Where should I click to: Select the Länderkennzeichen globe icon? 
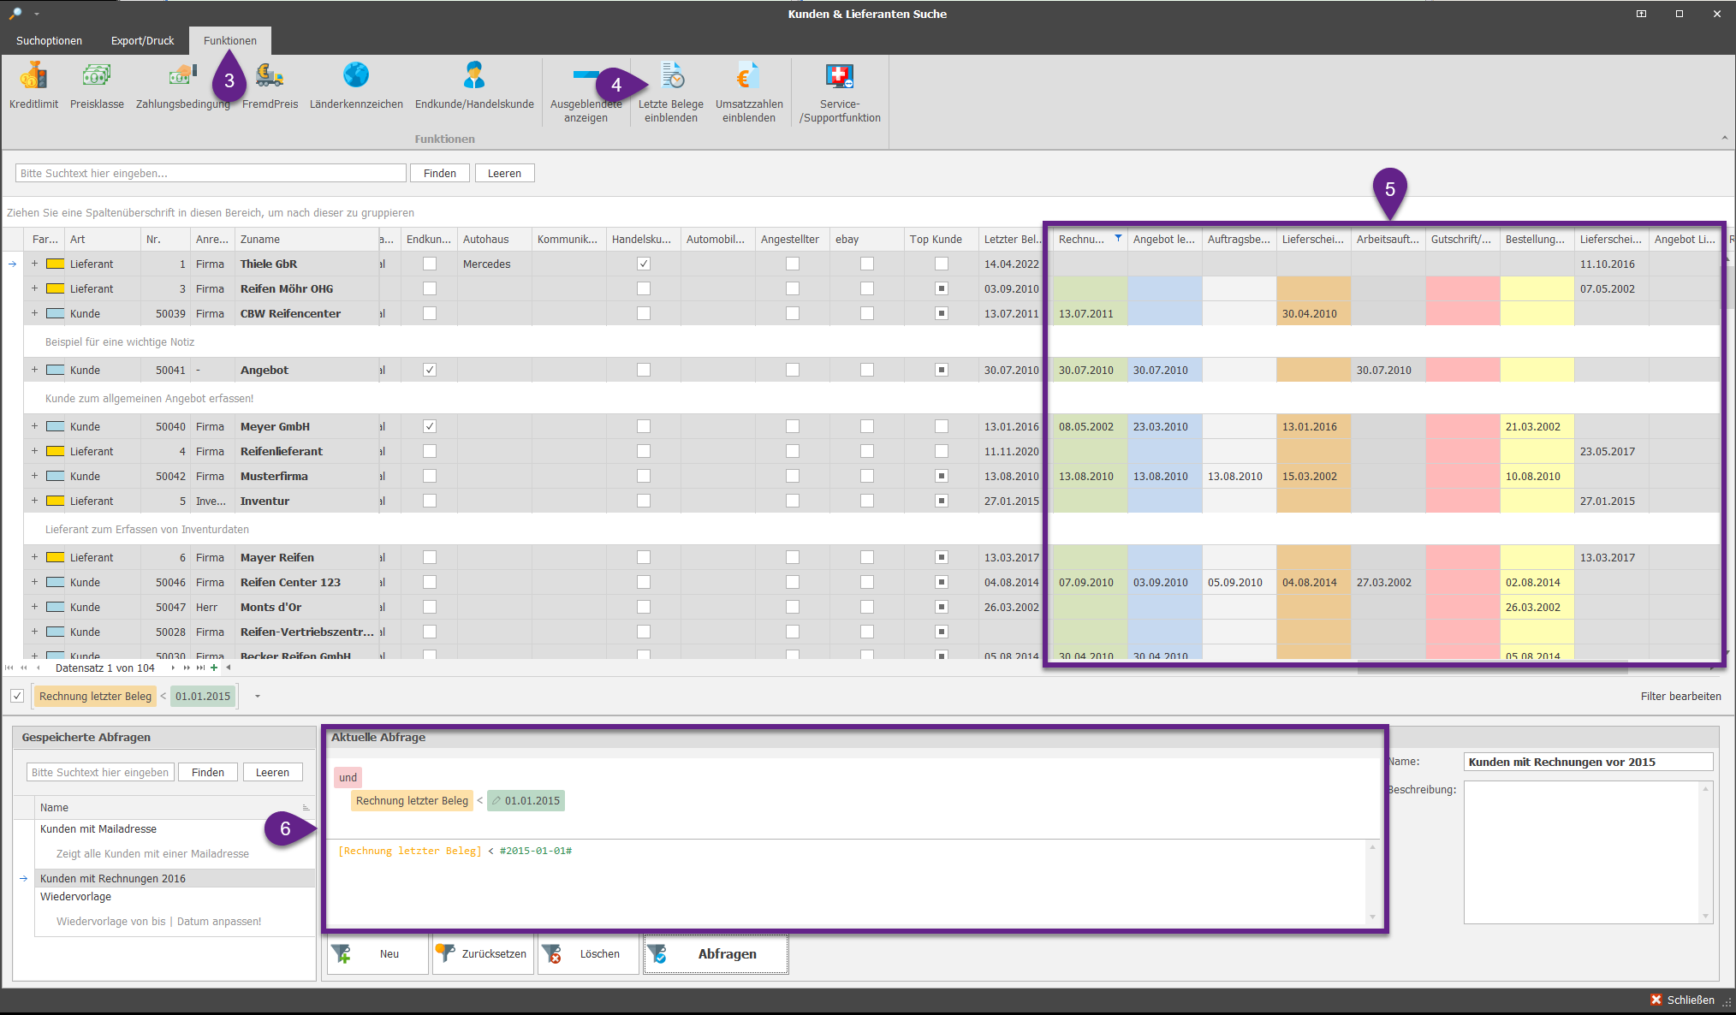[356, 75]
